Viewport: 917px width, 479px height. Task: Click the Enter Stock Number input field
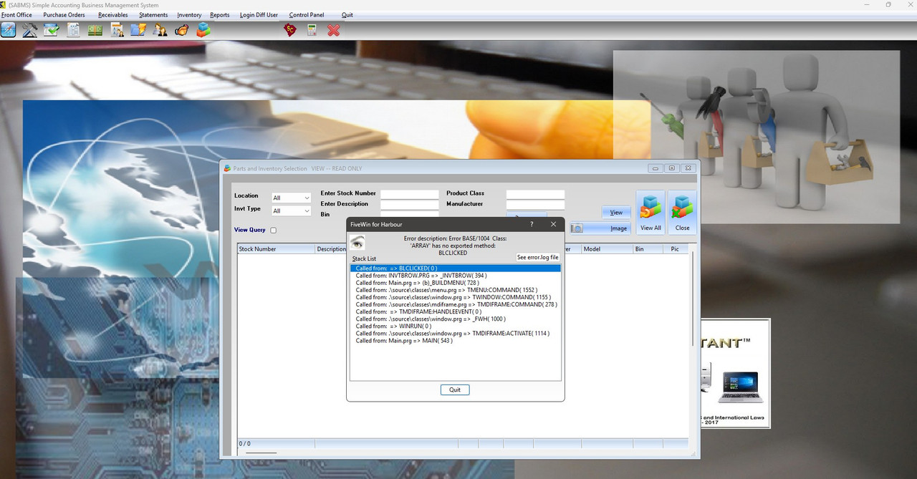click(x=410, y=194)
